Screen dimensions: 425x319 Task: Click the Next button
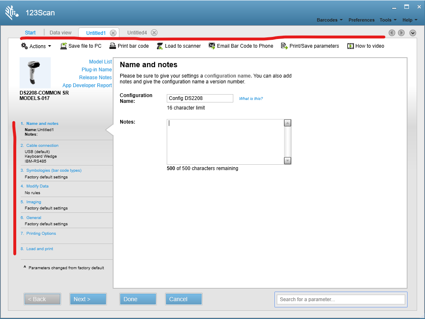[88, 299]
